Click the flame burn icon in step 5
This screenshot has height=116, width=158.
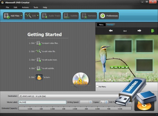click(39, 77)
